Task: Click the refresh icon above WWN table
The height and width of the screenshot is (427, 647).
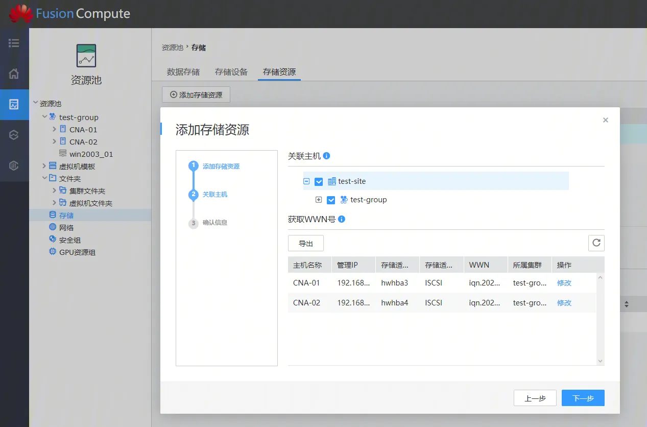Action: pyautogui.click(x=596, y=243)
